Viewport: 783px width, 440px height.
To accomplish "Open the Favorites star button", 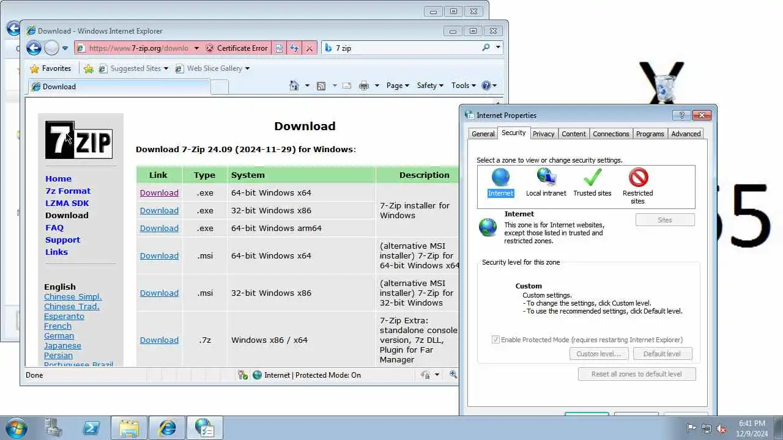I will tap(50, 68).
